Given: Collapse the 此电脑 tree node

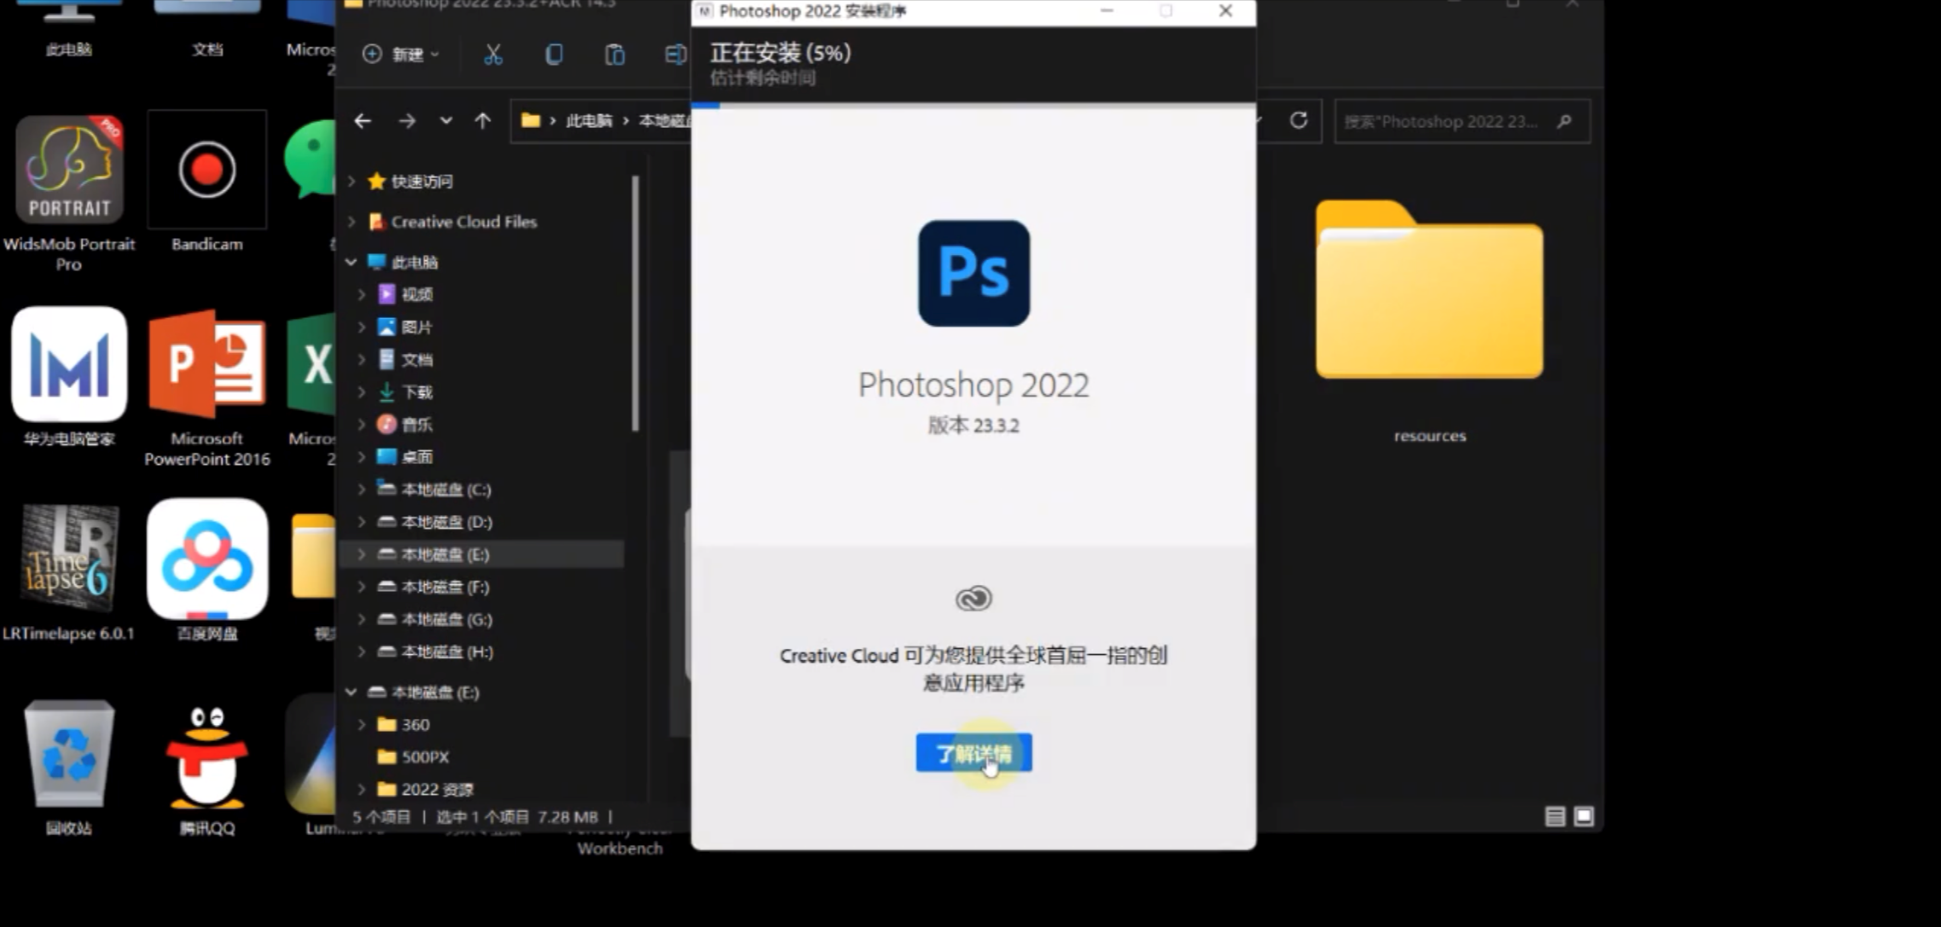Looking at the screenshot, I should pos(351,262).
